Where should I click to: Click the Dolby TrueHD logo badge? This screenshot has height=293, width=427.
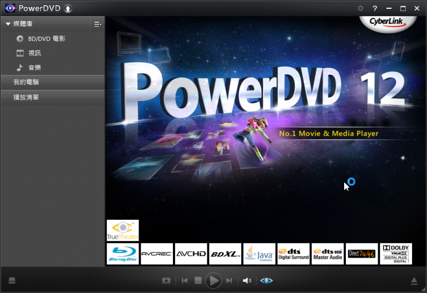coord(396,254)
